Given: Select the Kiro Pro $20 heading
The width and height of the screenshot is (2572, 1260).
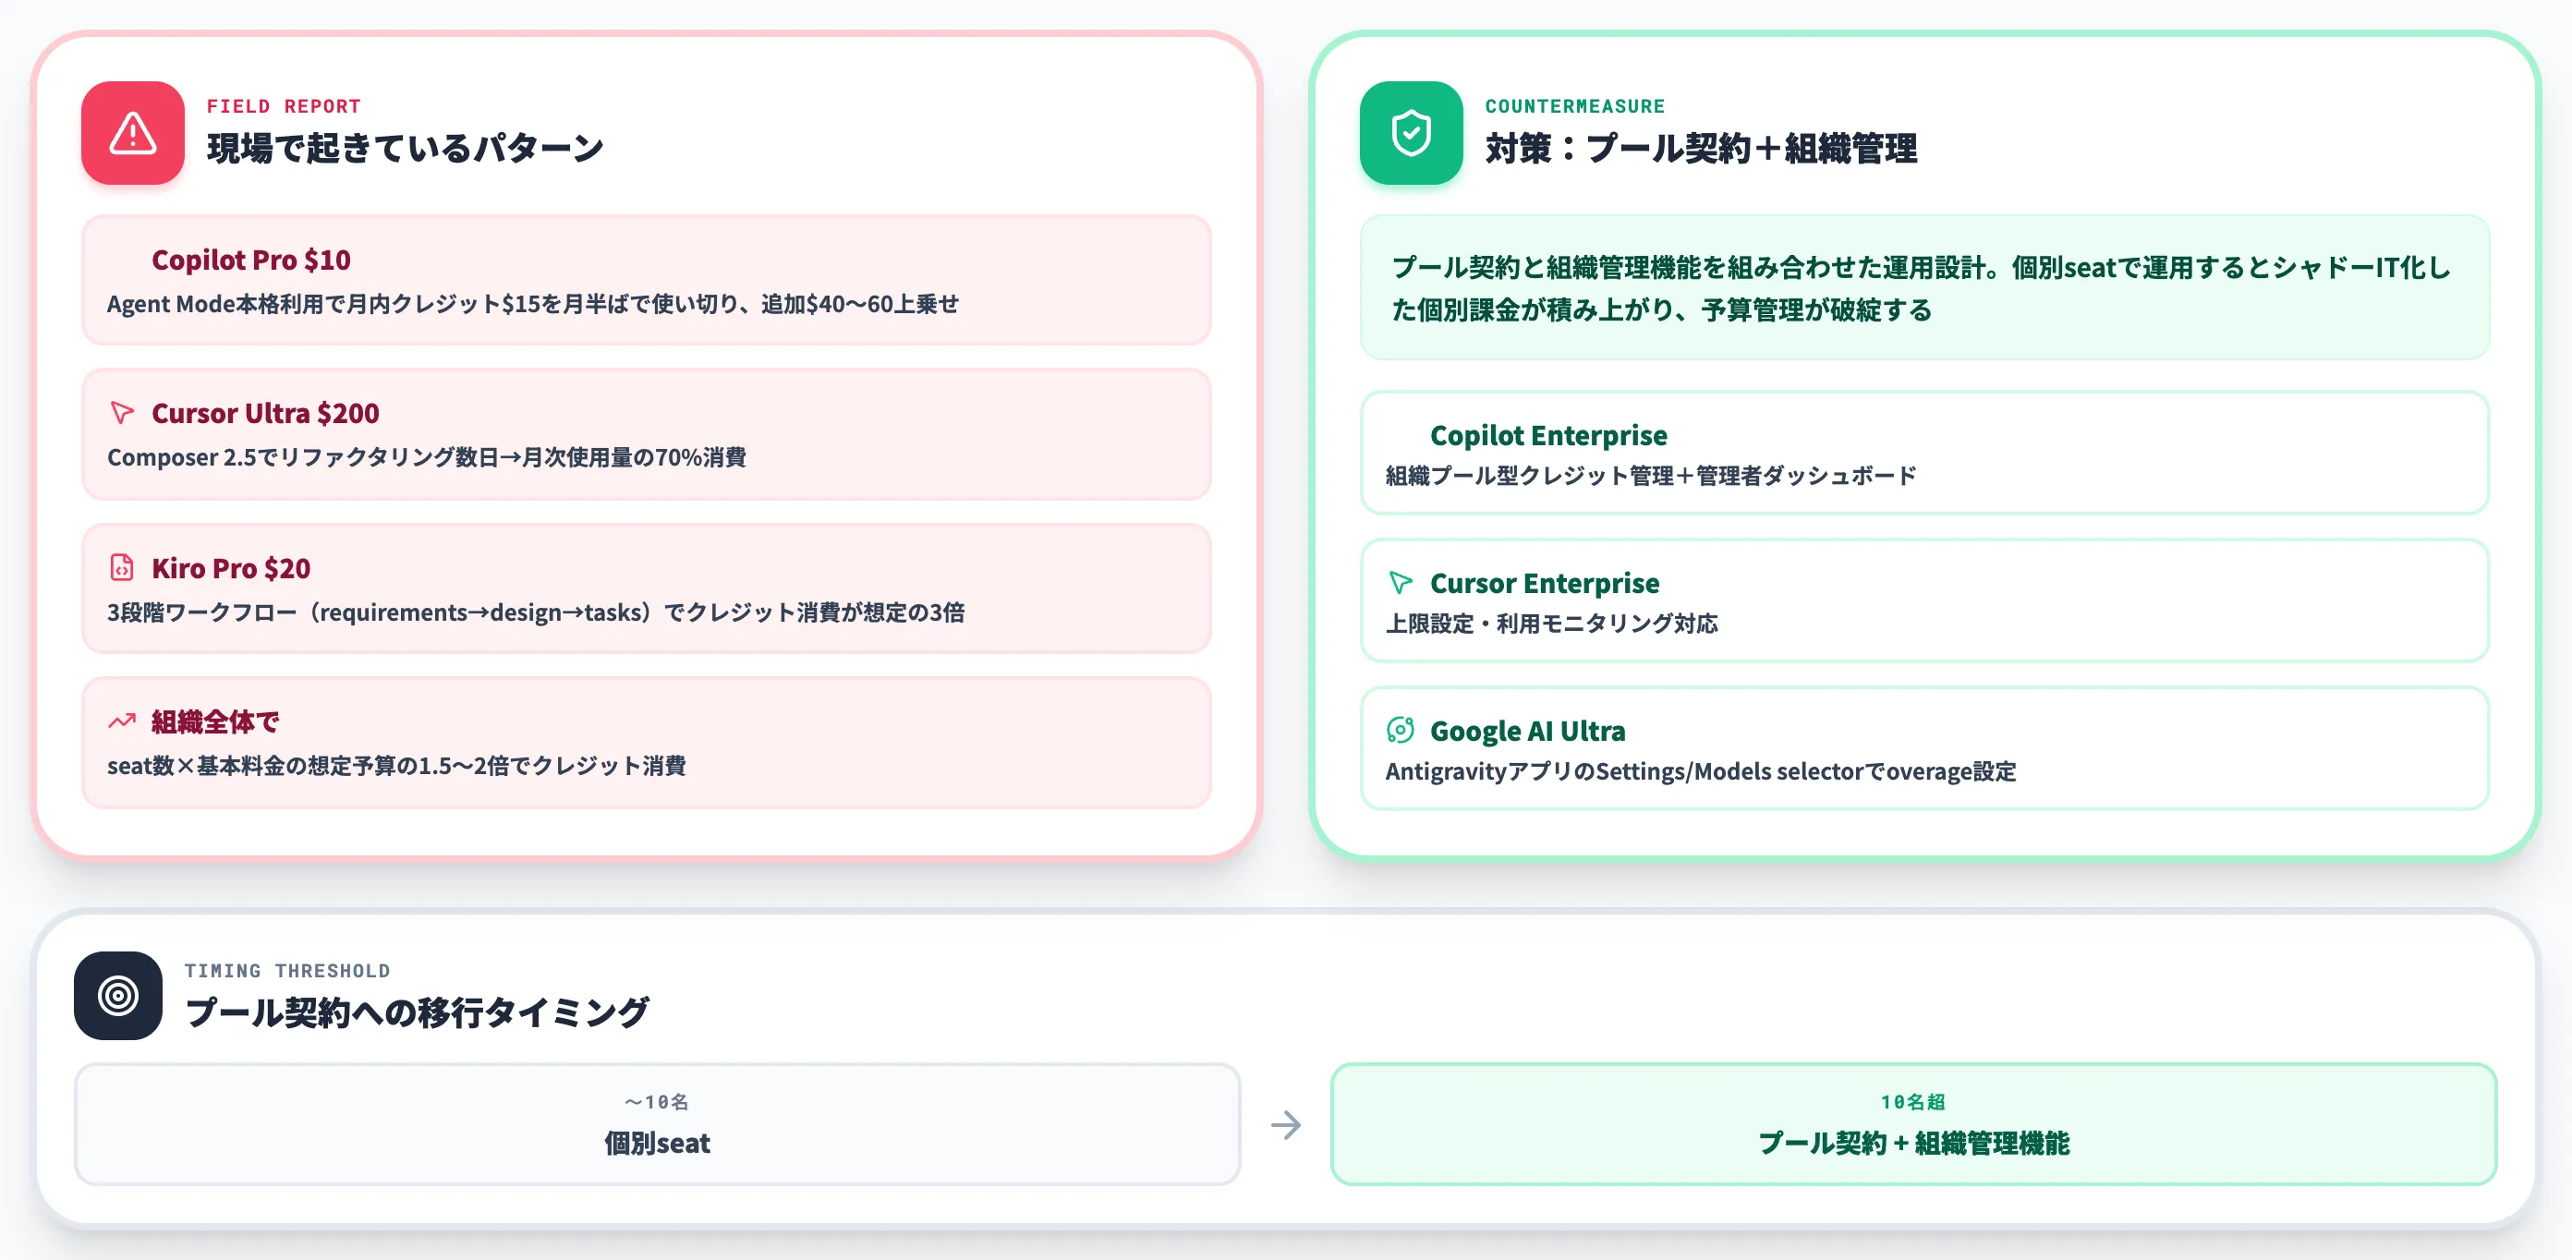Looking at the screenshot, I should click(x=231, y=568).
